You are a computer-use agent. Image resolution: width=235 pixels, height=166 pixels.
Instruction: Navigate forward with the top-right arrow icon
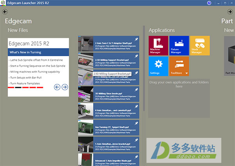[230, 12]
